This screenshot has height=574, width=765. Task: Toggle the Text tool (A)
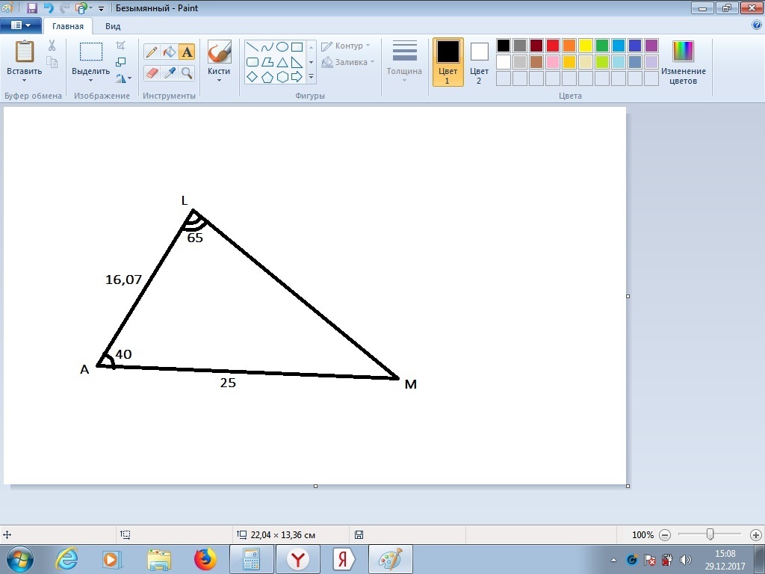[187, 52]
